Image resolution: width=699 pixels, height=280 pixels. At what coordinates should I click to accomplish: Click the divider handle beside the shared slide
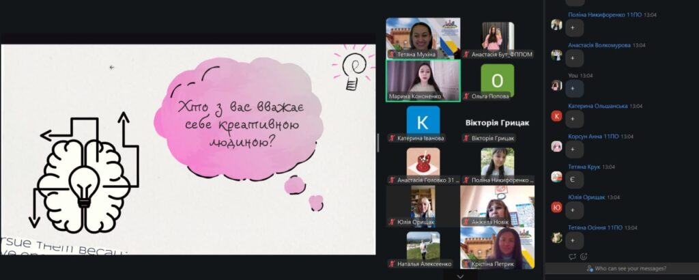pyautogui.click(x=378, y=142)
